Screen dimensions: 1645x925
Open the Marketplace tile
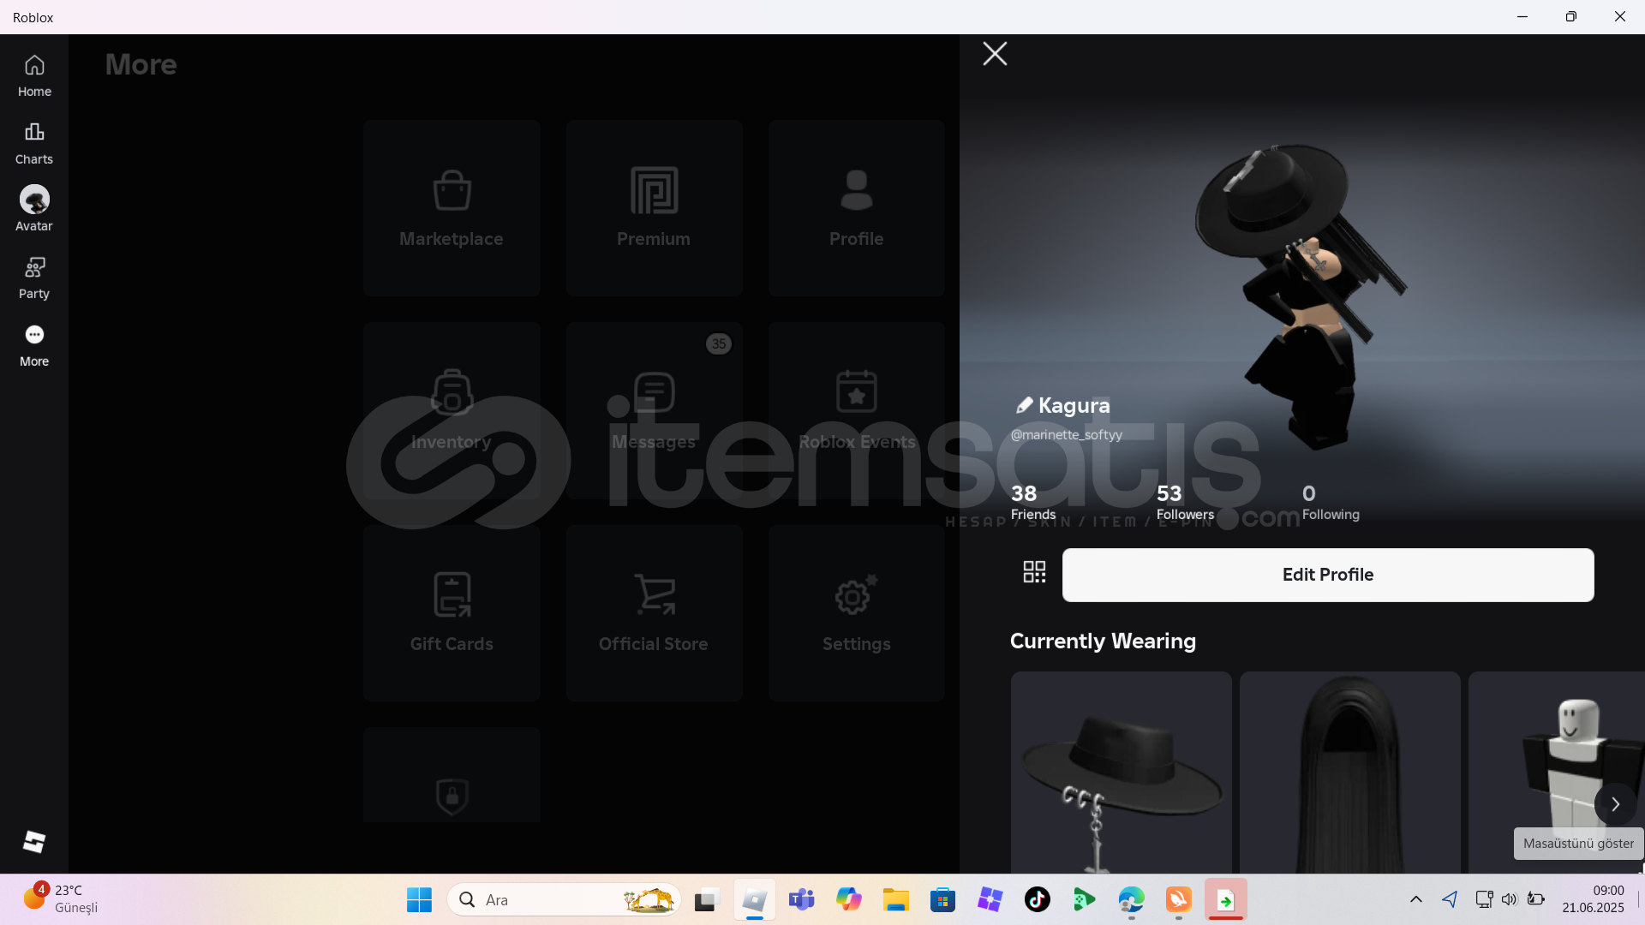point(452,208)
